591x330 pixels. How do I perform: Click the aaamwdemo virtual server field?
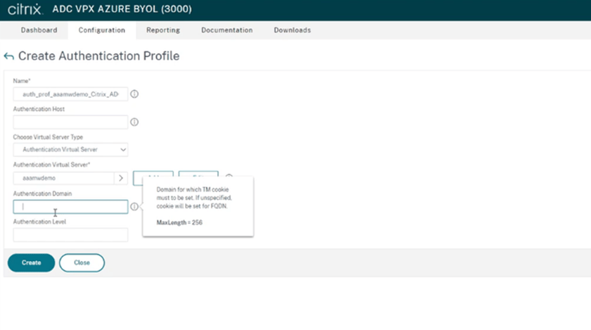click(64, 178)
